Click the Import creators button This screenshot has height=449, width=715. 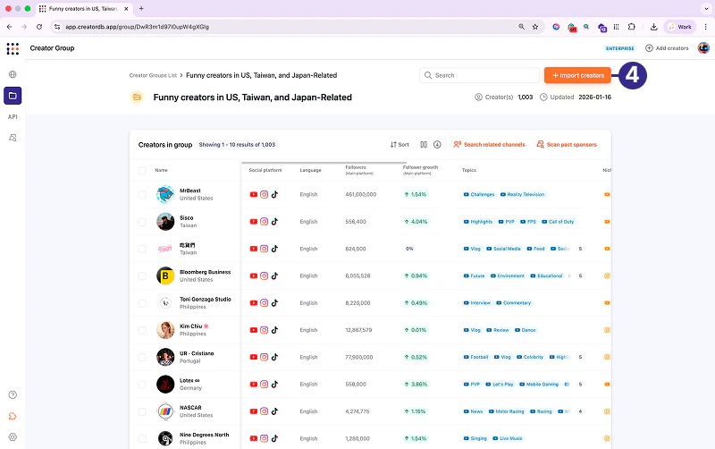(x=577, y=75)
